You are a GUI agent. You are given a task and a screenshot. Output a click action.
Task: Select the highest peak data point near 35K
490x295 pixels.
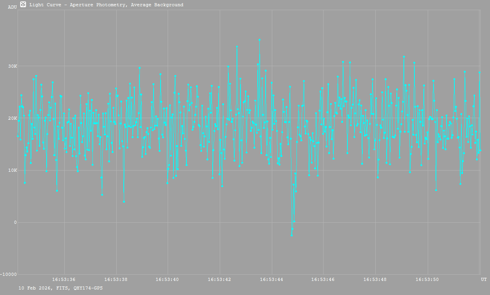[259, 40]
